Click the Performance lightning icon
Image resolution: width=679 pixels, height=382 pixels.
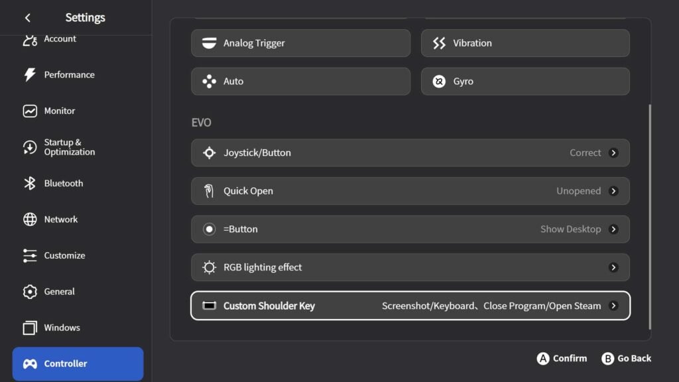point(29,74)
